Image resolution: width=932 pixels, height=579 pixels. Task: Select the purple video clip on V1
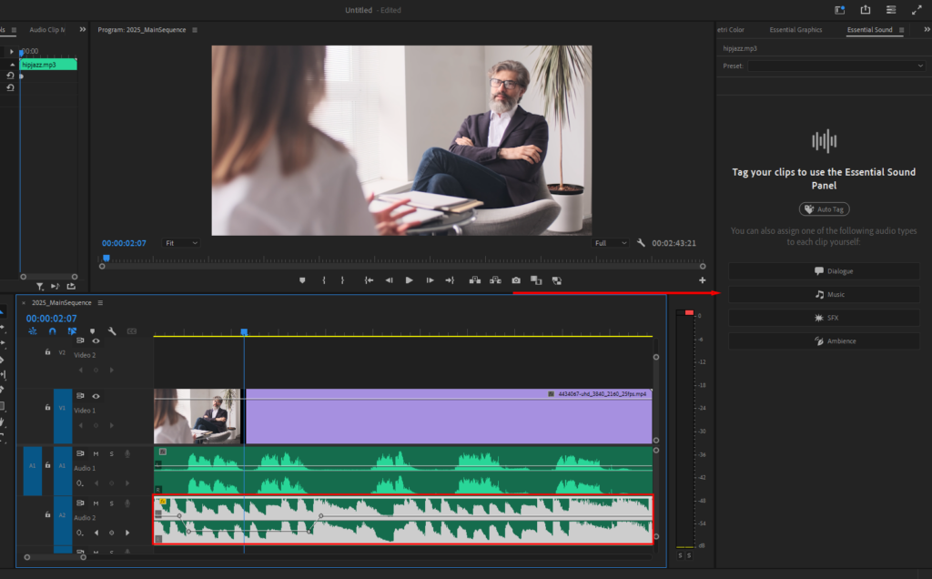[449, 416]
